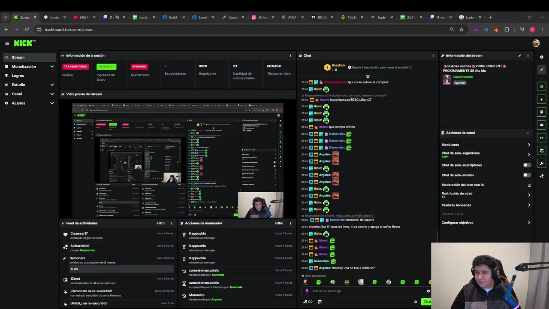Click the channel points icon below chat input
This screenshot has height=309, width=549.
tap(308, 302)
